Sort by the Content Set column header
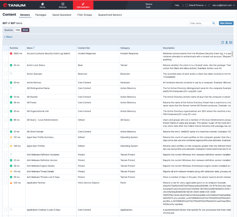The height and width of the screenshot is (217, 237). [x=84, y=48]
